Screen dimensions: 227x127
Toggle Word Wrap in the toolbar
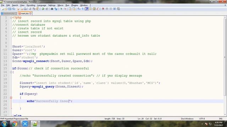(x=79, y=9)
